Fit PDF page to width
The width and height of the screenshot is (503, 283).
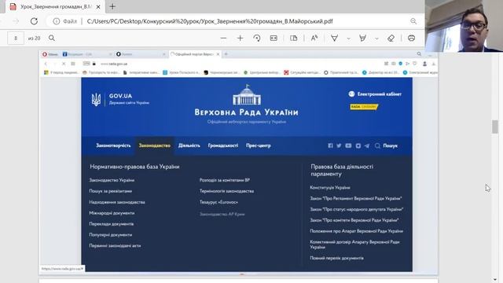(x=274, y=38)
